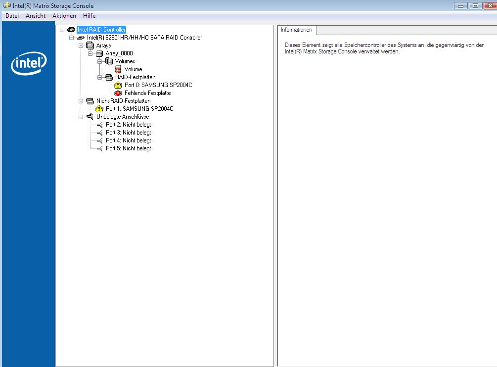Switch to the Informationen tab
Image resolution: width=497 pixels, height=367 pixels.
(x=296, y=30)
